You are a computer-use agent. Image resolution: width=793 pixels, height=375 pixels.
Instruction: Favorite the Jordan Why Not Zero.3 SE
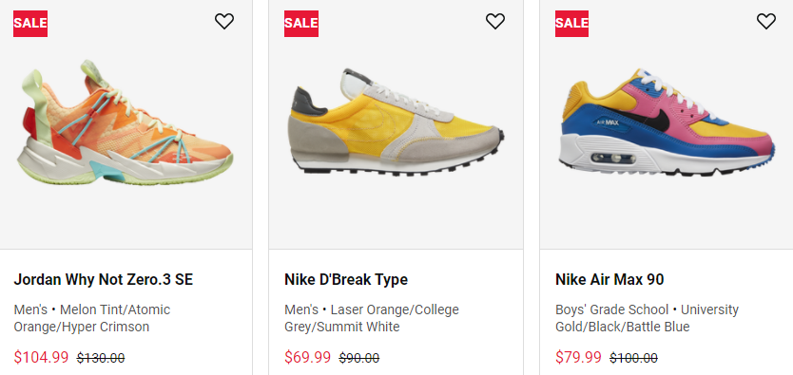click(x=224, y=21)
